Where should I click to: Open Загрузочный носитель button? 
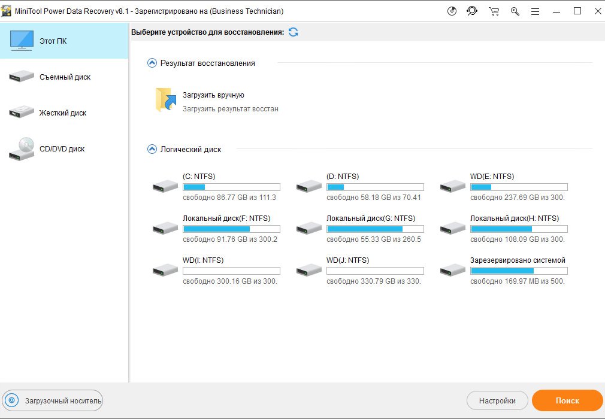coord(53,400)
